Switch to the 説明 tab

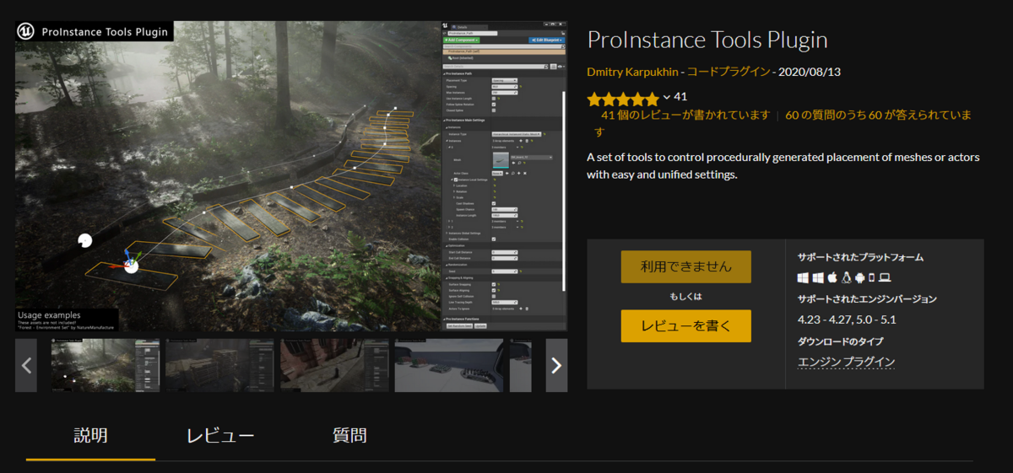pyautogui.click(x=90, y=436)
